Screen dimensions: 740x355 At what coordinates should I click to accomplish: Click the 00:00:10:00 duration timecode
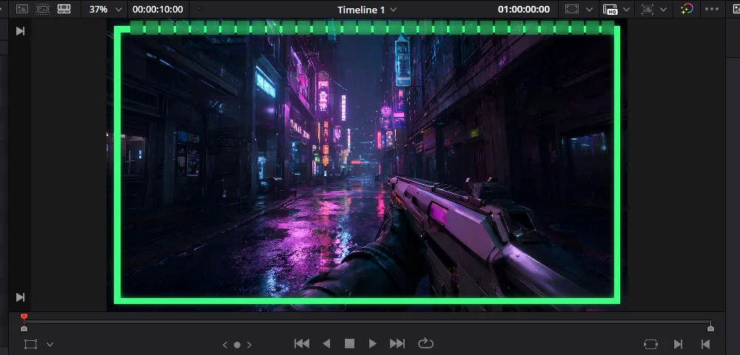158,10
